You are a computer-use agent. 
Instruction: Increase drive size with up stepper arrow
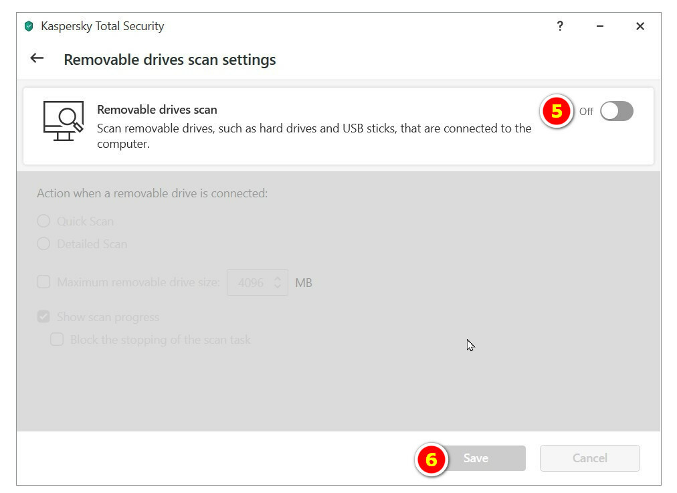(278, 278)
